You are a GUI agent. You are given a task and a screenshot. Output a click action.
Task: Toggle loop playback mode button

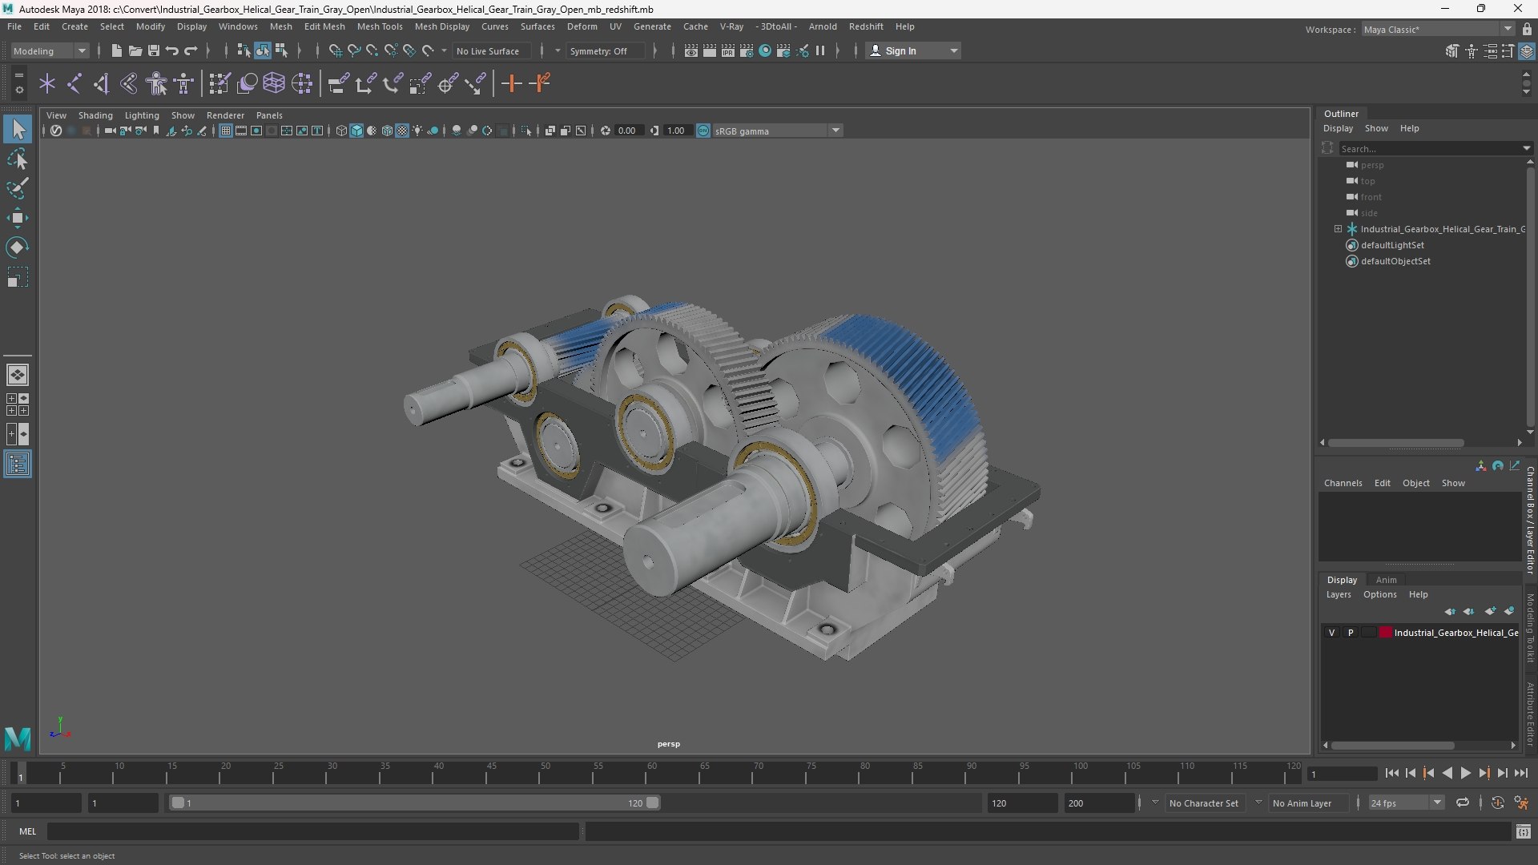pos(1463,803)
